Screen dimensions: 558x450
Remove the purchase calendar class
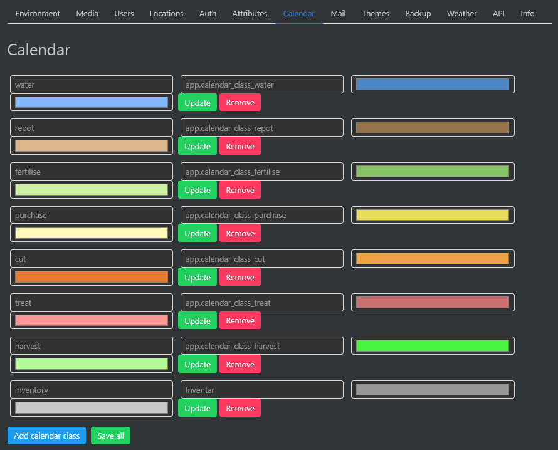240,233
